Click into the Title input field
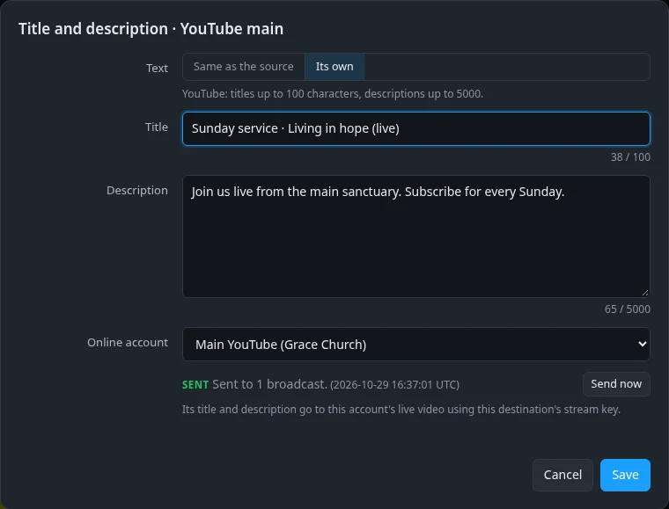The height and width of the screenshot is (509, 669). [416, 128]
